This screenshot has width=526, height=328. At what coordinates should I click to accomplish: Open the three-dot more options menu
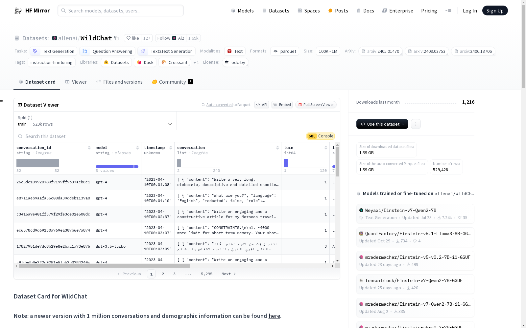click(416, 124)
